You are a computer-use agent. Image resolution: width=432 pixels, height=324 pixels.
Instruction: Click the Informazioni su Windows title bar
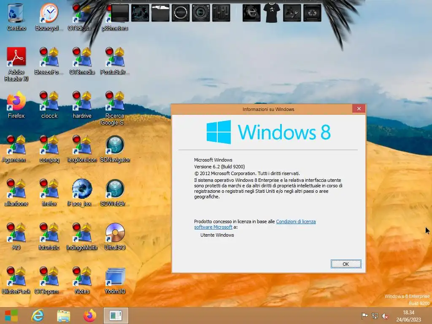(x=268, y=109)
